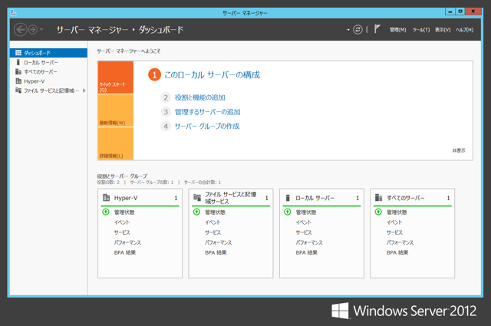The height and width of the screenshot is (326, 491).
Task: Click the step 4 number circle
Action: (x=166, y=127)
